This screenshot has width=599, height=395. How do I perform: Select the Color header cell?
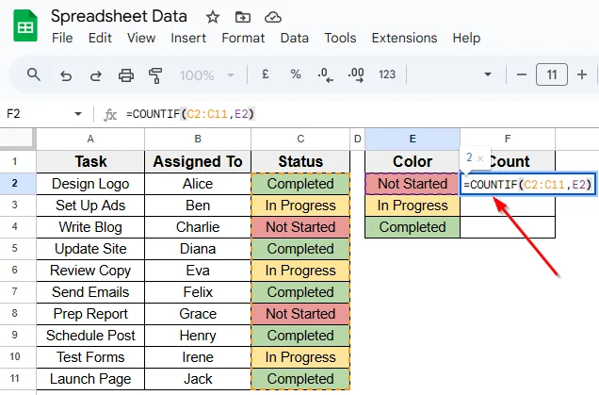[x=413, y=161]
